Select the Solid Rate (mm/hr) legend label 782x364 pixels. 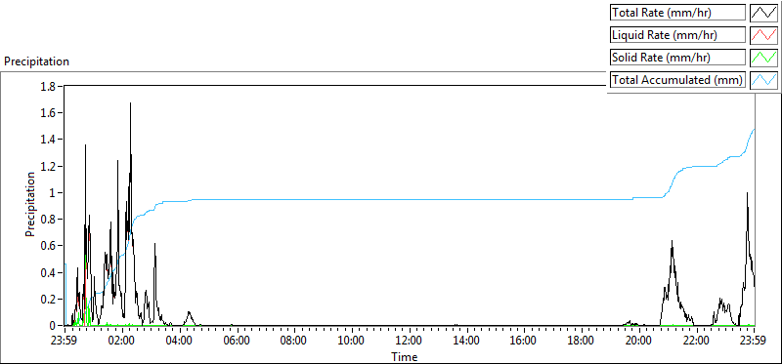[677, 58]
